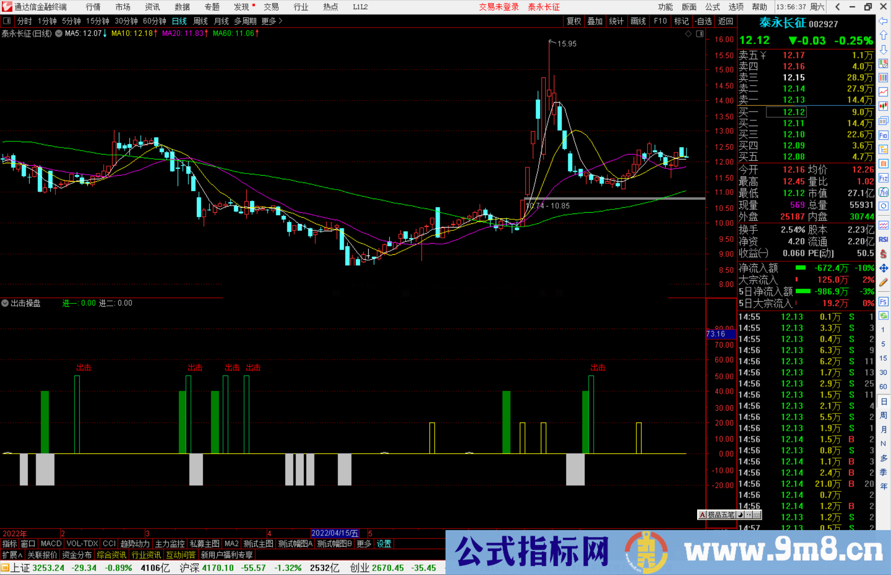This screenshot has width=891, height=575.
Task: Open the 综合资讯 bottom tab
Action: pyautogui.click(x=111, y=555)
